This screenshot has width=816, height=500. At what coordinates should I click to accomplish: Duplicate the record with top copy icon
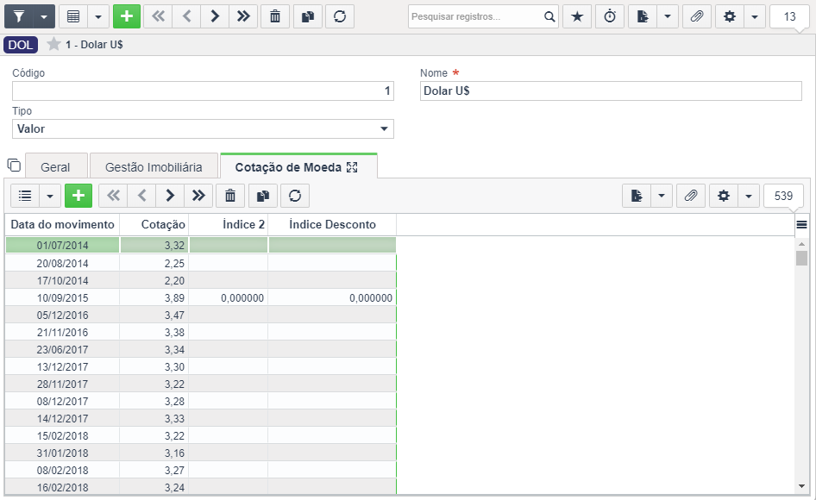pos(308,16)
